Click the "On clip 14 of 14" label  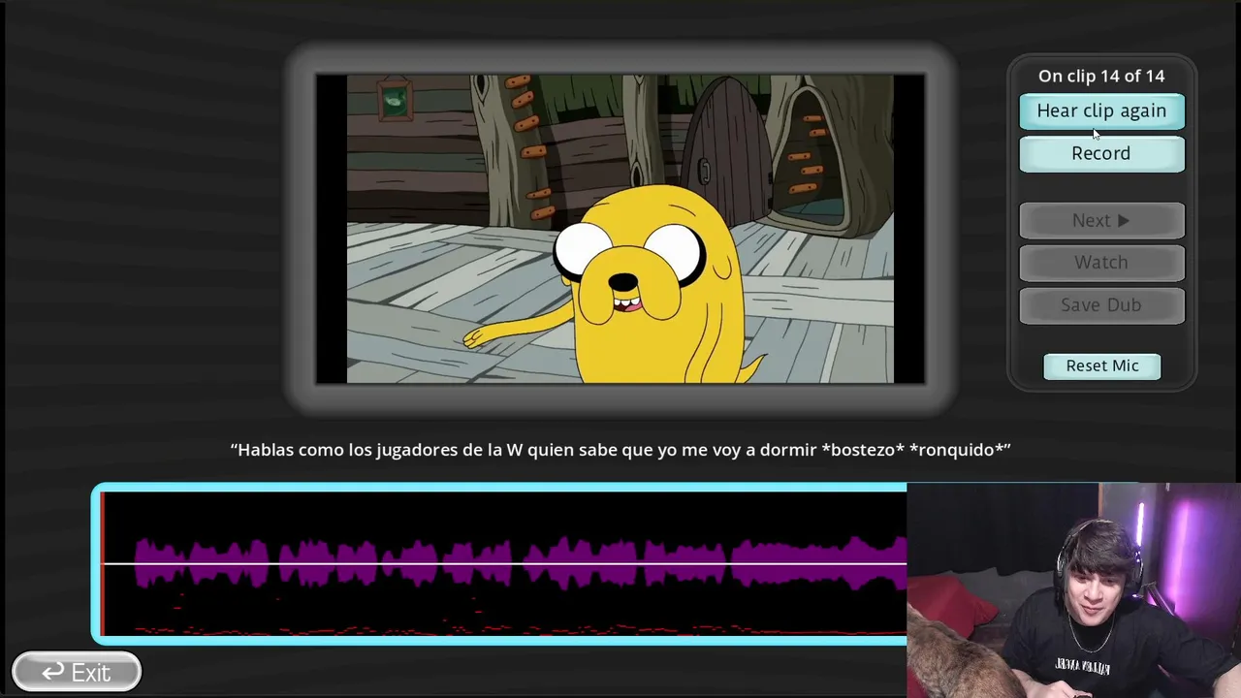[x=1101, y=76]
